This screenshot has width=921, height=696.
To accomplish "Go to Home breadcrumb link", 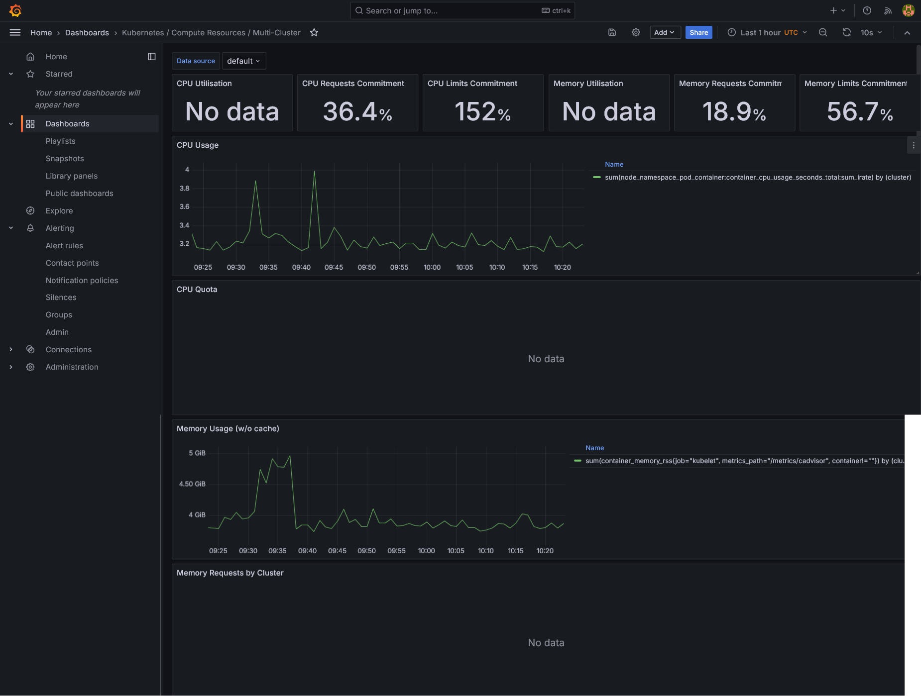I will 41,32.
